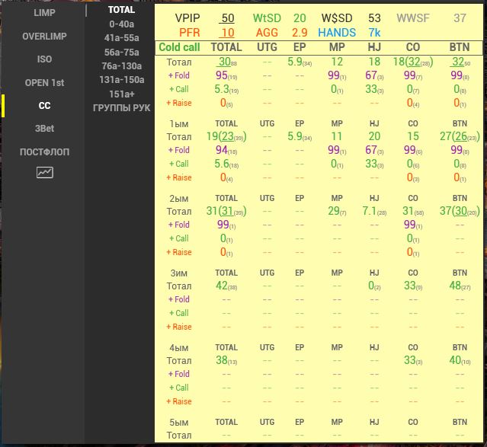Click 1ым Тотал BTN value 27(26)
Image resolution: width=487 pixels, height=447 pixels.
(x=460, y=136)
